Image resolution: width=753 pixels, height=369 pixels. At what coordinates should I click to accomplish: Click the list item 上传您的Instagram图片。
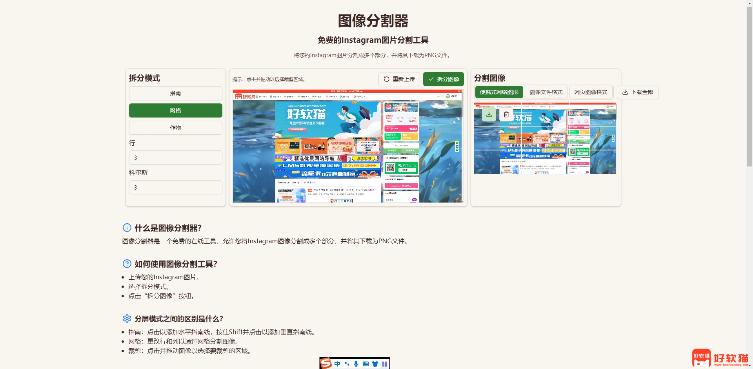pyautogui.click(x=165, y=277)
